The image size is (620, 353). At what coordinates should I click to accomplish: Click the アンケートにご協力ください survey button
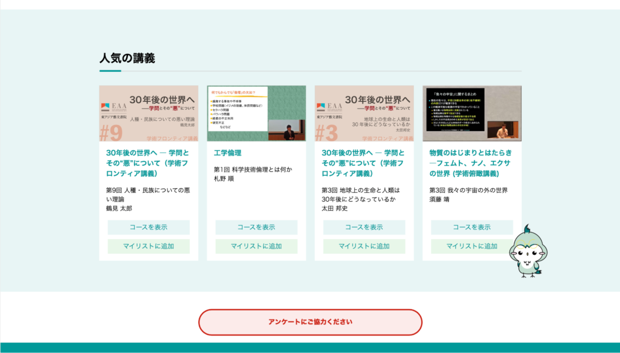pos(310,322)
